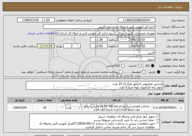Select the خدمت radio button
Image resolution: width=192 pixels, height=136 pixels.
(140, 66)
